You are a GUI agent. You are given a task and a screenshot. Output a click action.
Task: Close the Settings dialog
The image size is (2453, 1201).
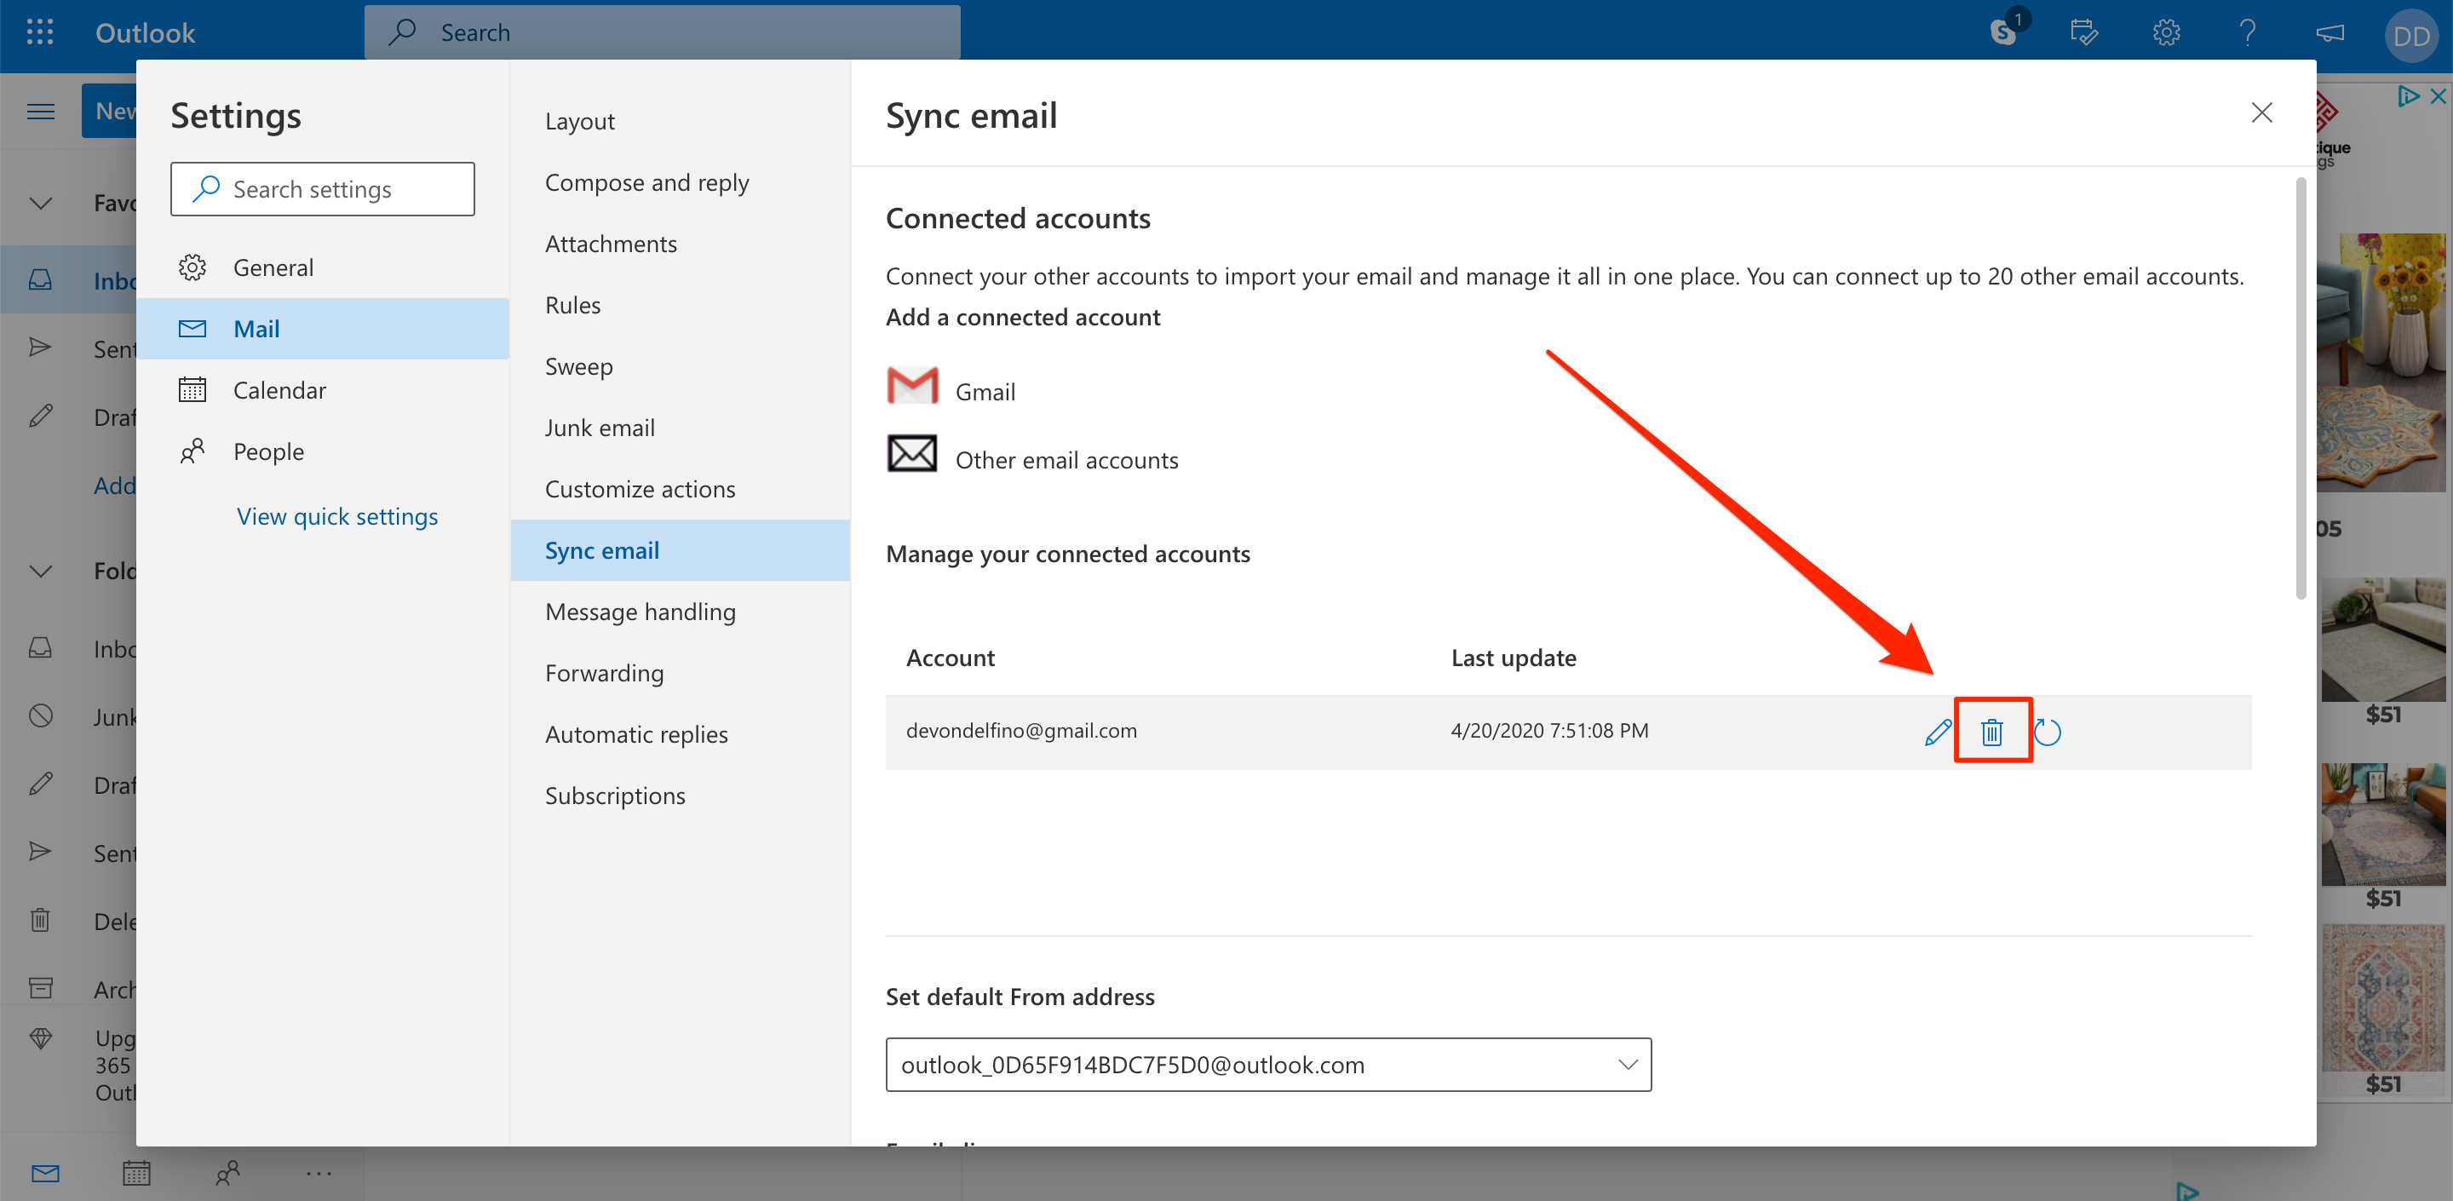click(2261, 112)
